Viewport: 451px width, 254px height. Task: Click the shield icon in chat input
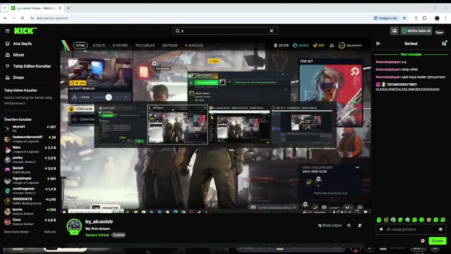click(x=381, y=229)
